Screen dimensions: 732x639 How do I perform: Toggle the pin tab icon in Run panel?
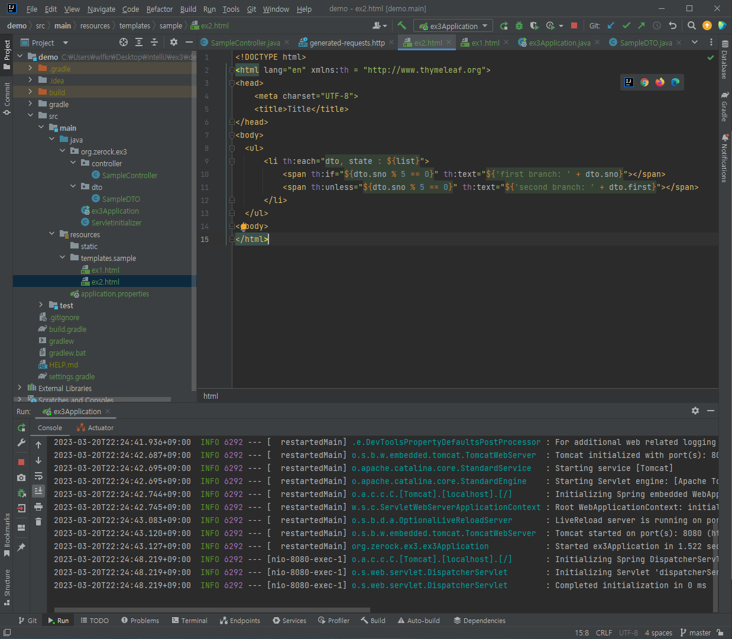pyautogui.click(x=21, y=547)
